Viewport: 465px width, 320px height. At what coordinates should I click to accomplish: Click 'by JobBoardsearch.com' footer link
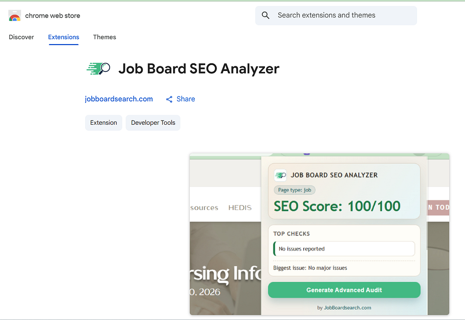tap(344, 307)
